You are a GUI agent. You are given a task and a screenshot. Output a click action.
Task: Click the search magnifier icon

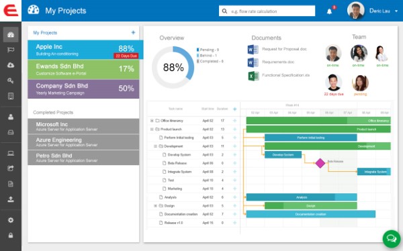click(x=224, y=11)
